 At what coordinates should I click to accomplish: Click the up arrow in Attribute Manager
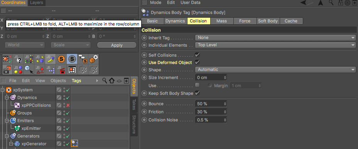321,3
